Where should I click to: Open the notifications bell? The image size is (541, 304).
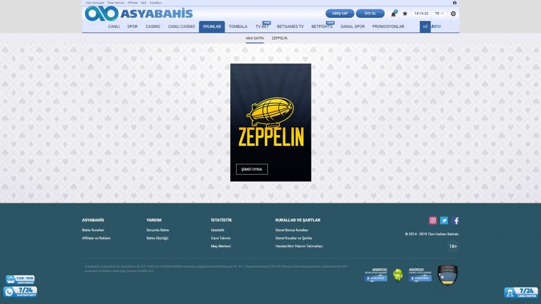pyautogui.click(x=394, y=14)
